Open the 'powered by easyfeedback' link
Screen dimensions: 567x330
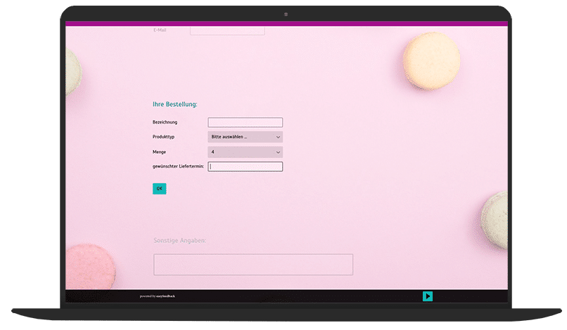point(158,296)
